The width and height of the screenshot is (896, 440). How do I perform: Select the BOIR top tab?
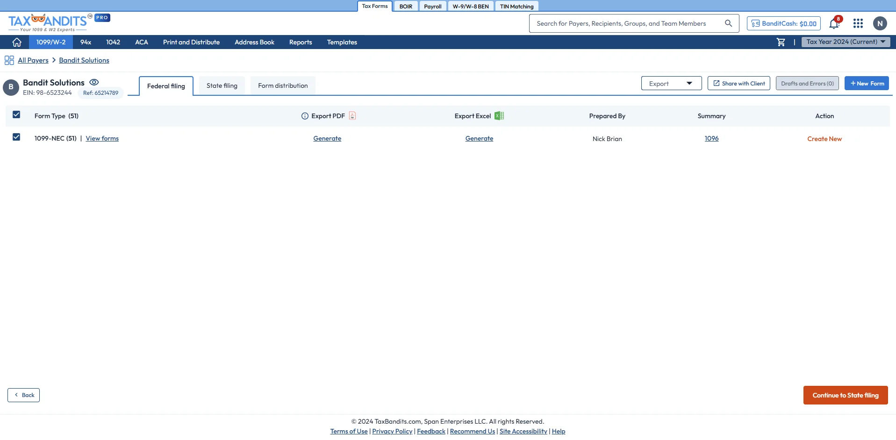tap(406, 7)
